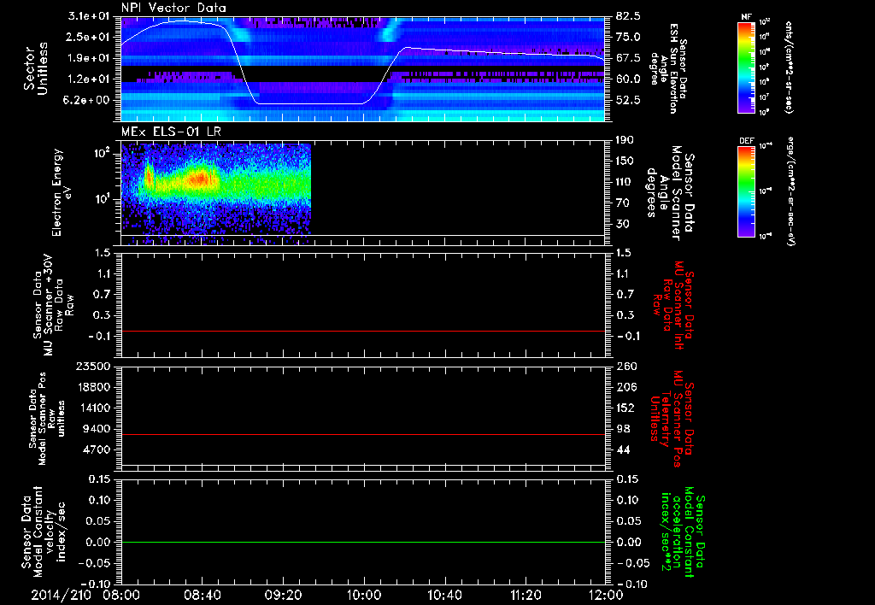
Task: Click the '10:00' time axis label
Action: click(364, 595)
